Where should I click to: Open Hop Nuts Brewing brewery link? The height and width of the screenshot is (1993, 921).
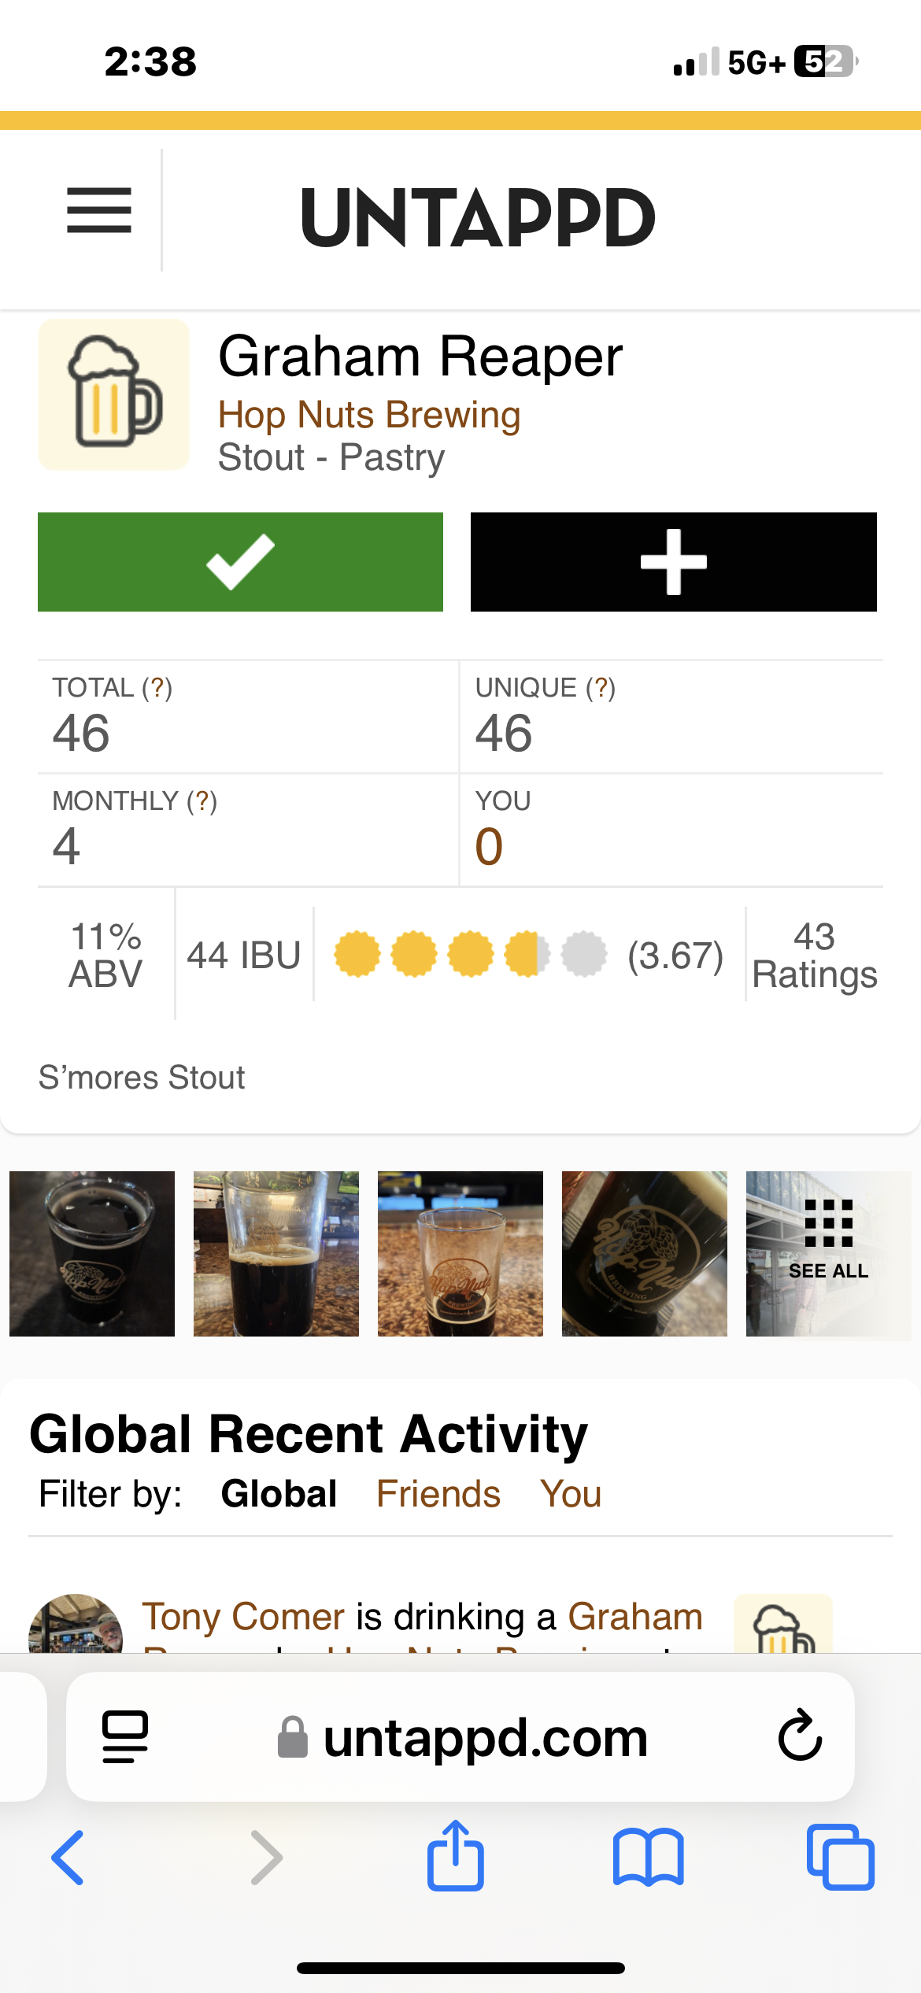click(369, 415)
